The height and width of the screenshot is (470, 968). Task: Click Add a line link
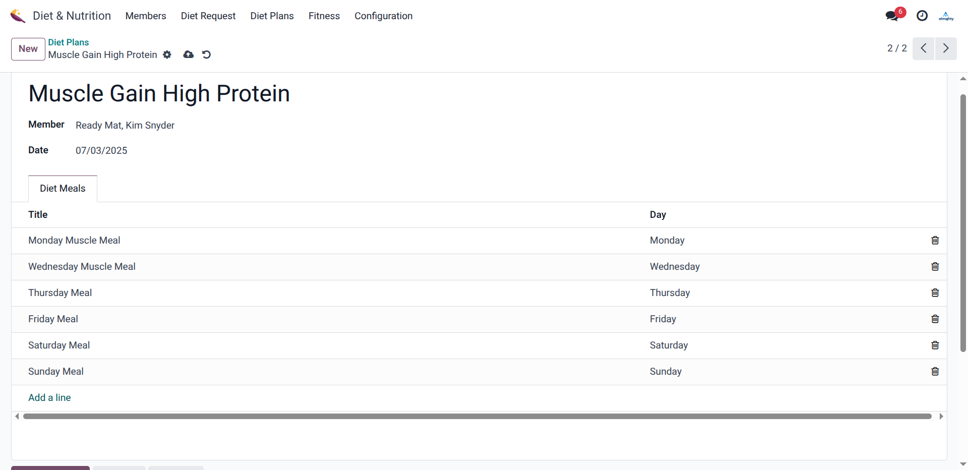[49, 398]
